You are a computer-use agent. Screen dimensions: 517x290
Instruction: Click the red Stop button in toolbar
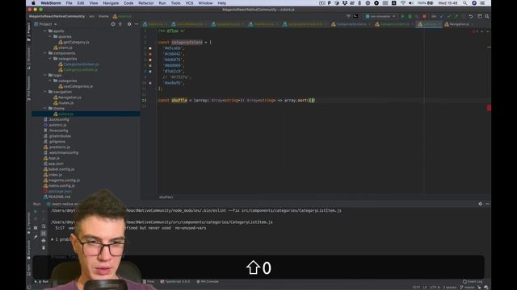pyautogui.click(x=424, y=16)
